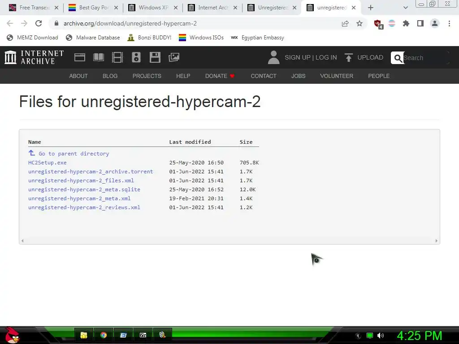Open the Chrome profile avatar

(435, 23)
